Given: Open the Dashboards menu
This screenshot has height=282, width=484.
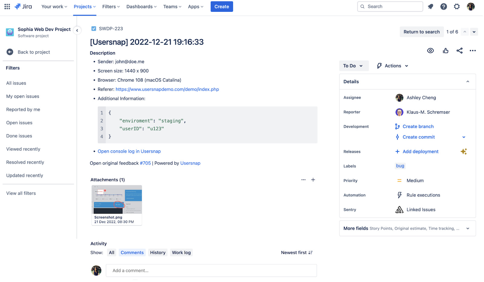Looking at the screenshot, I should click(141, 6).
